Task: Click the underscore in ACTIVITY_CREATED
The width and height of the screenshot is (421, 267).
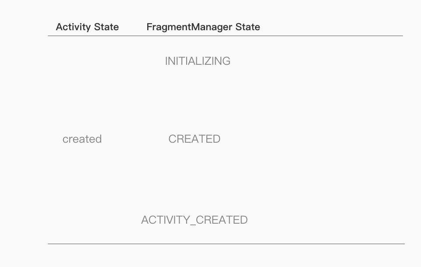Action: pyautogui.click(x=192, y=222)
